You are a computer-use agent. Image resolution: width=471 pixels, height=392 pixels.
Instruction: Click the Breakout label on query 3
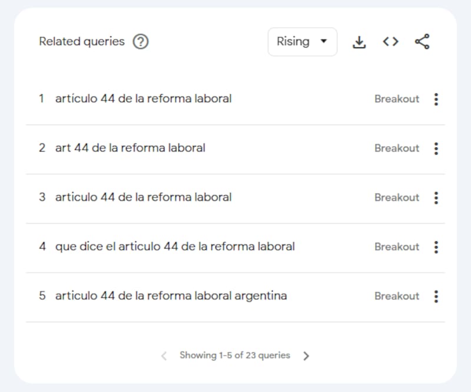pos(397,198)
